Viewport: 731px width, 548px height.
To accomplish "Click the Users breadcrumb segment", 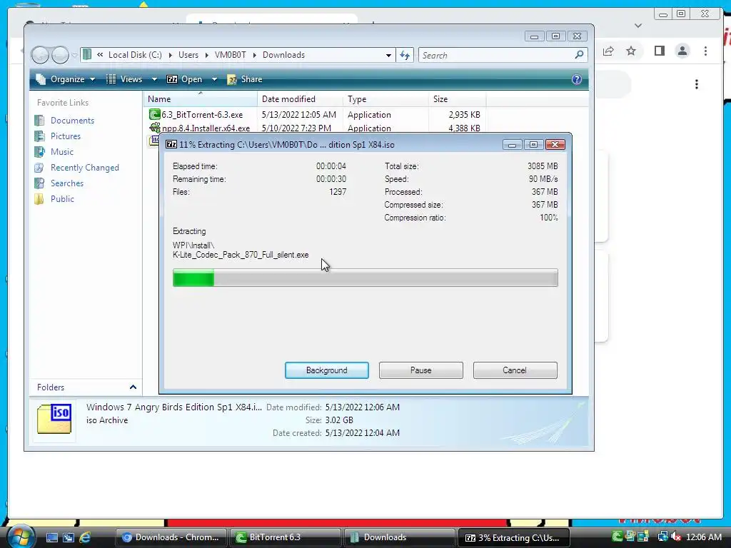I will 188,55.
